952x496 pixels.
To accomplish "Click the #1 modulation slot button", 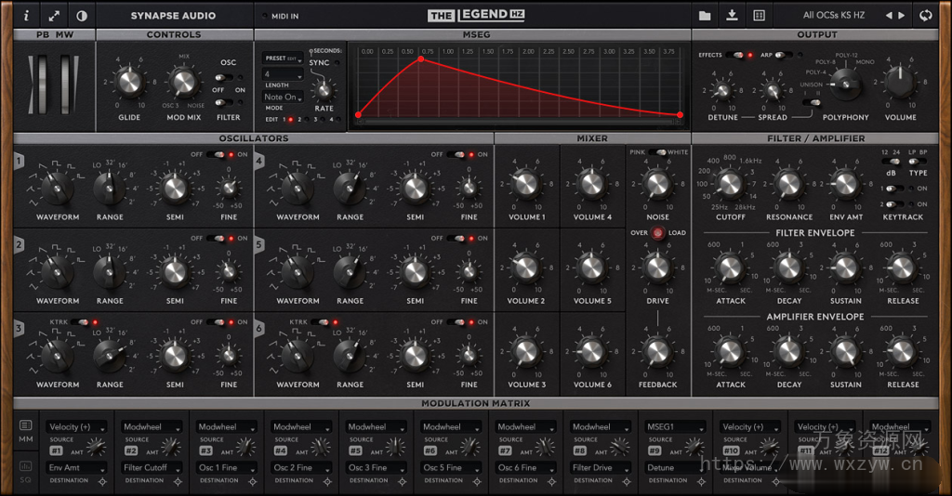I will click(56, 451).
